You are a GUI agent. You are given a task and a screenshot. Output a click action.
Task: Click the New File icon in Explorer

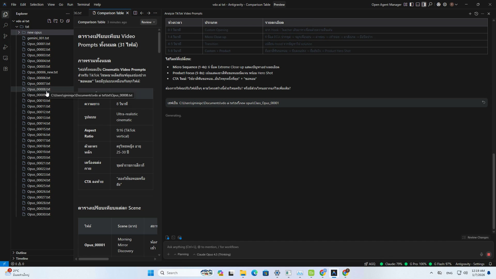[49, 21]
